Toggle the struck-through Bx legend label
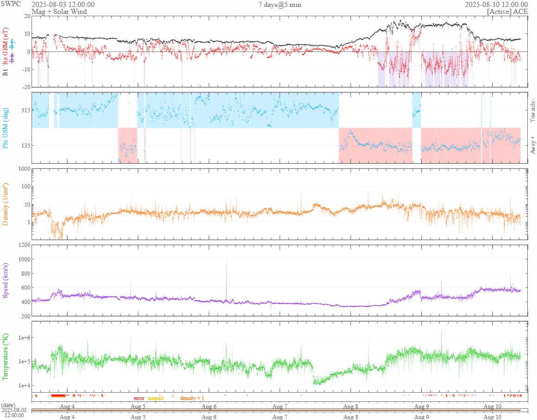This screenshot has width=537, height=420. [x=13, y=58]
